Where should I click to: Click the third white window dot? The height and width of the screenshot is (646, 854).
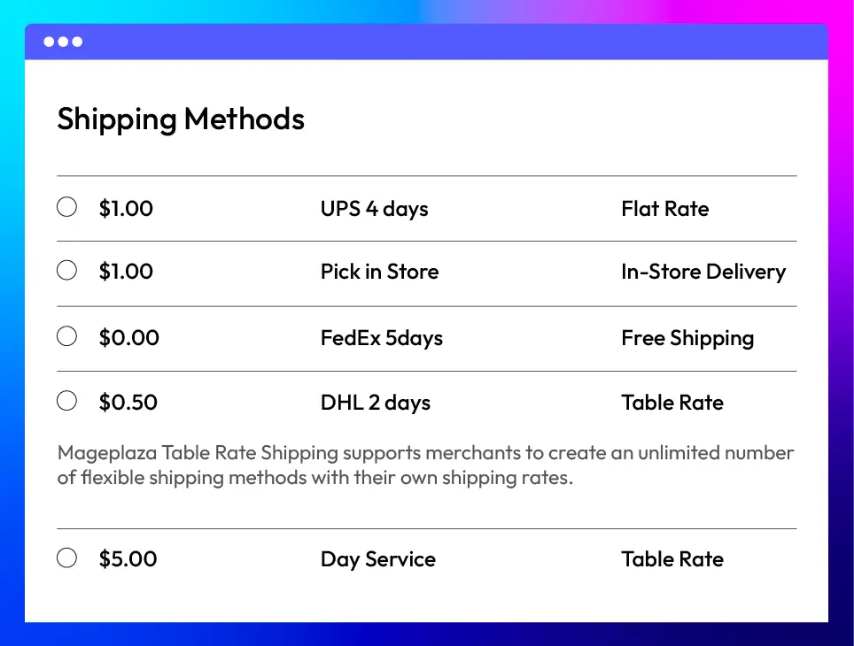[77, 42]
